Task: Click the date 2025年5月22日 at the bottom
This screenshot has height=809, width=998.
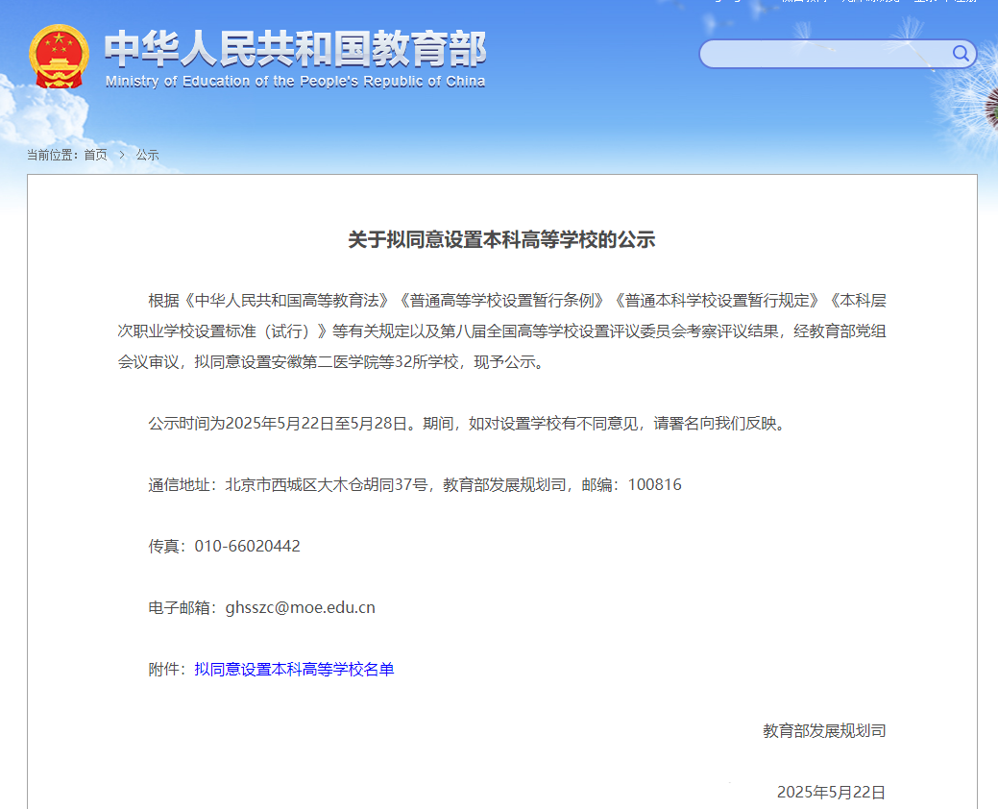Action: point(831,792)
